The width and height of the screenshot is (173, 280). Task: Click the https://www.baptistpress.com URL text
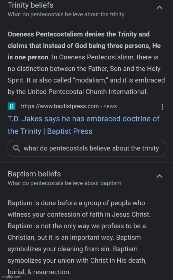(60, 106)
